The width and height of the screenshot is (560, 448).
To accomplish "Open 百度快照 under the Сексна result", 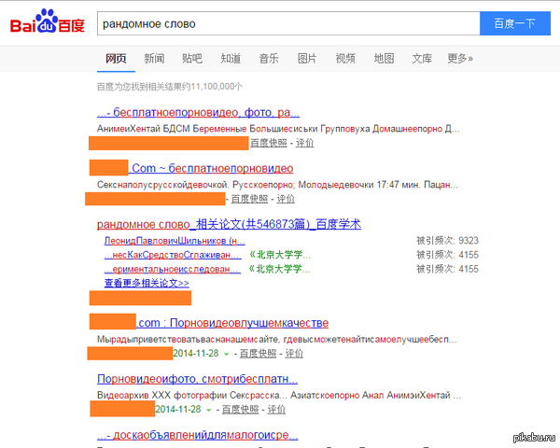I will coord(249,199).
